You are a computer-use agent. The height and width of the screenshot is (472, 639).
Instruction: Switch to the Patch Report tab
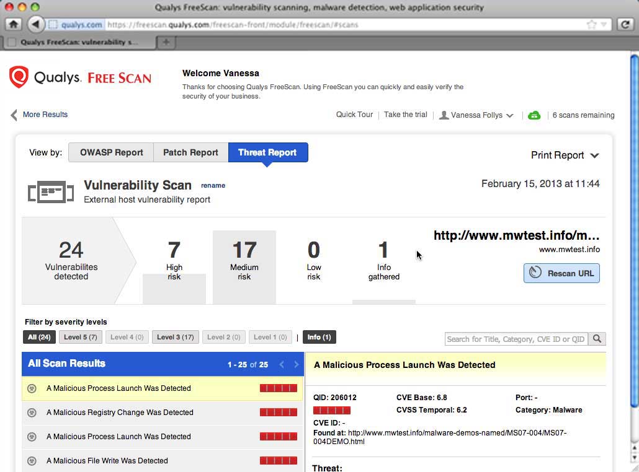click(190, 152)
